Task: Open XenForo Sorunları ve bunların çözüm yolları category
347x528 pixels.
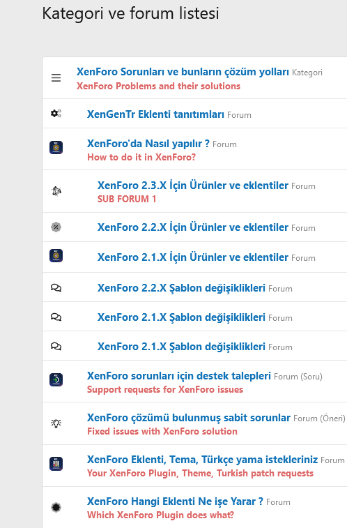Action: [x=183, y=72]
